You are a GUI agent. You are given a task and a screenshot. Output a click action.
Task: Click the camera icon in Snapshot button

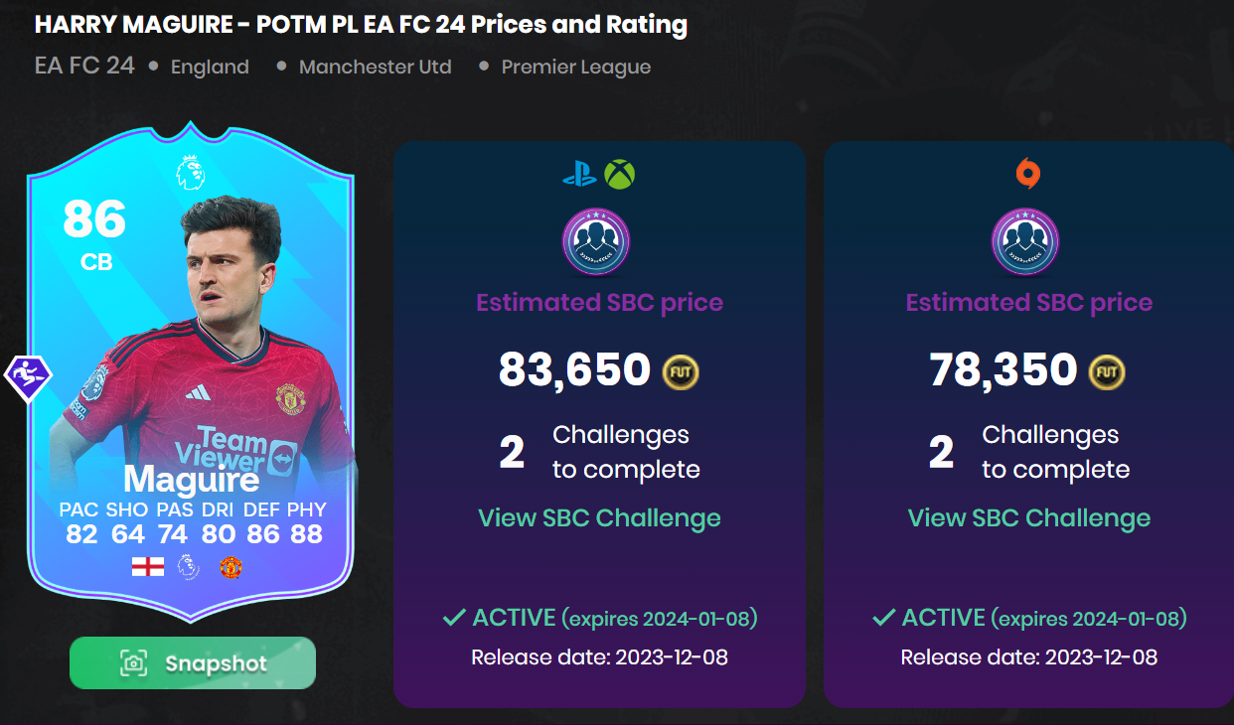pyautogui.click(x=134, y=663)
